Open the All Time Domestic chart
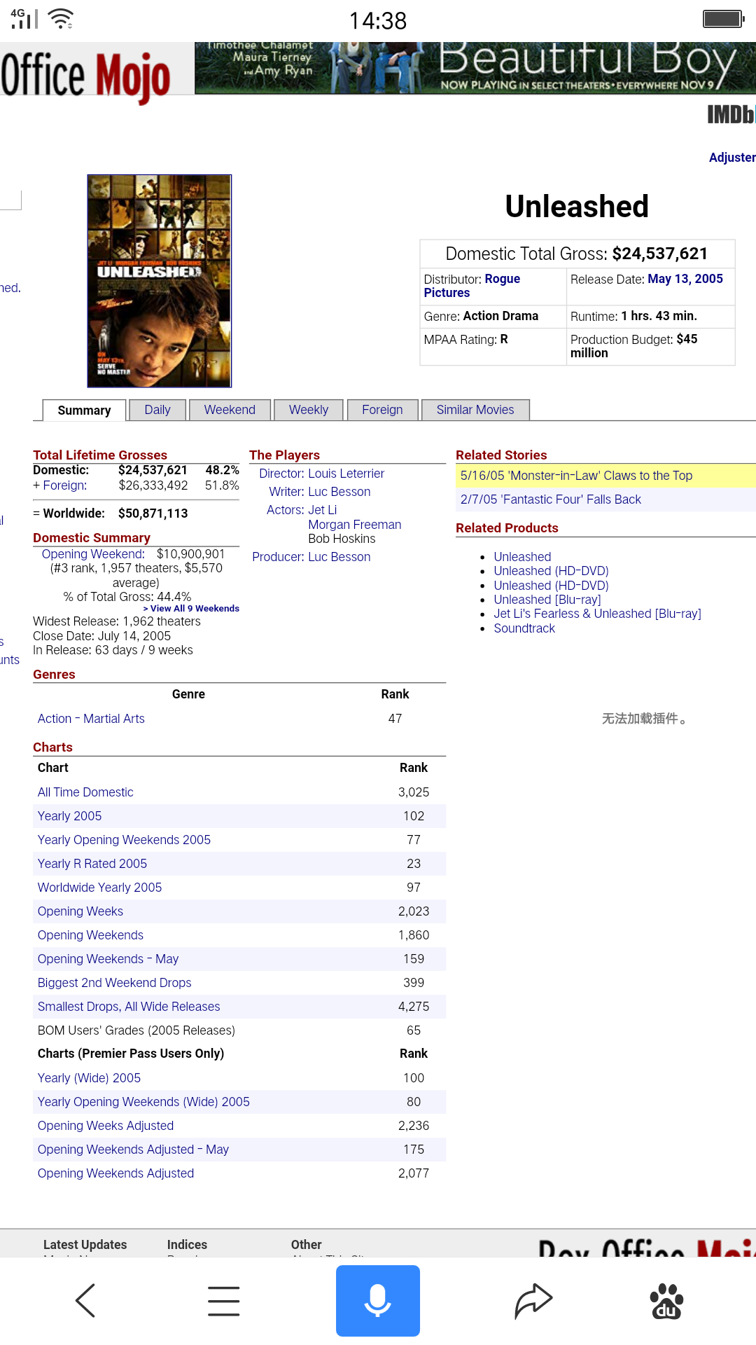 click(x=85, y=792)
